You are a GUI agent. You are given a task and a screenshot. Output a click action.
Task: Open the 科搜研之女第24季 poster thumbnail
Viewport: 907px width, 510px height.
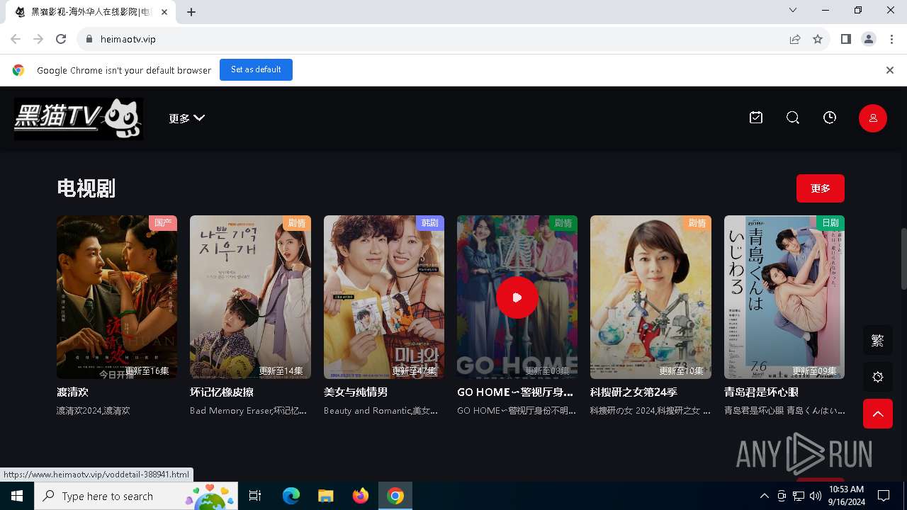coord(650,297)
